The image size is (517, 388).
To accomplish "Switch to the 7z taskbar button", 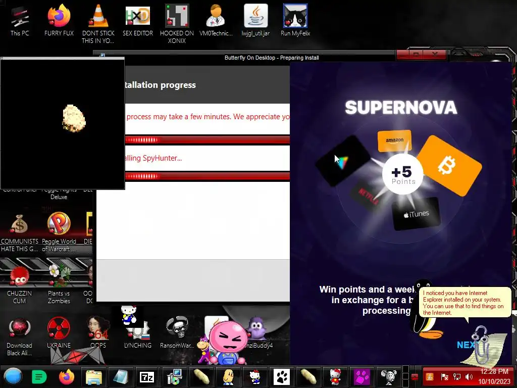I will click(147, 376).
